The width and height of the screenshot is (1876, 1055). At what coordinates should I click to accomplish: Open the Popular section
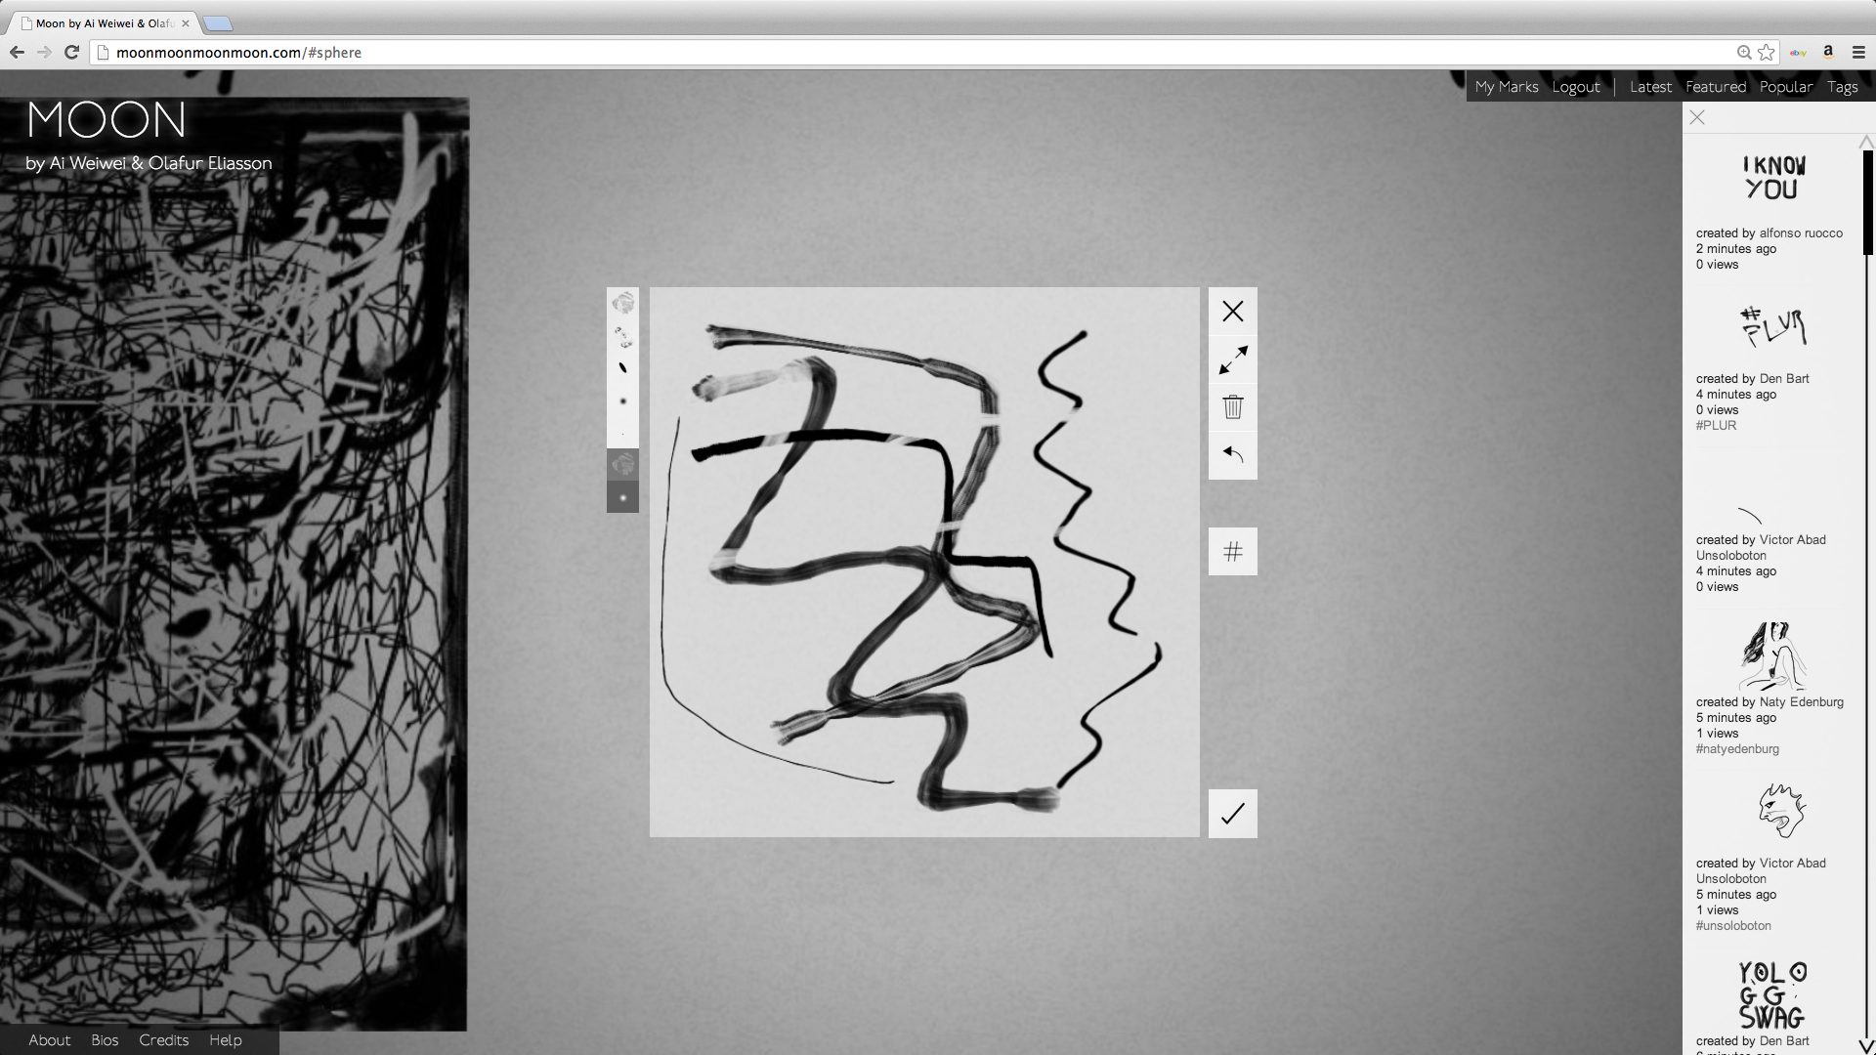1786,85
